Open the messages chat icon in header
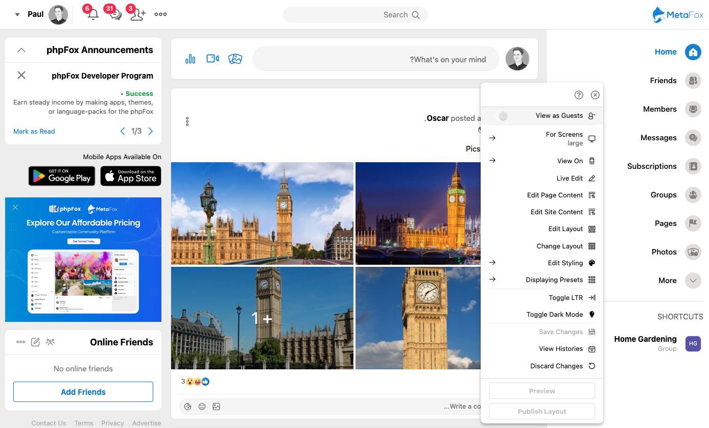Image resolution: width=709 pixels, height=428 pixels. pyautogui.click(x=115, y=14)
